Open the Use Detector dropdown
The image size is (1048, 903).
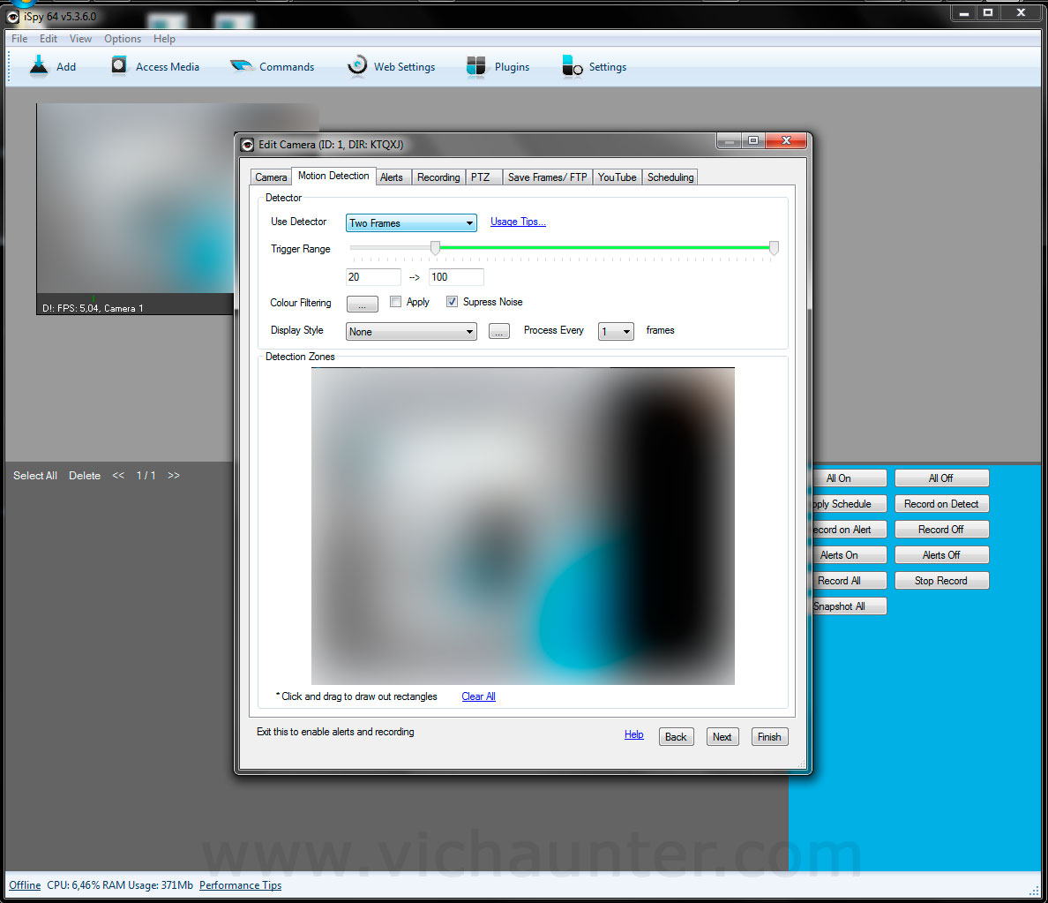point(411,222)
